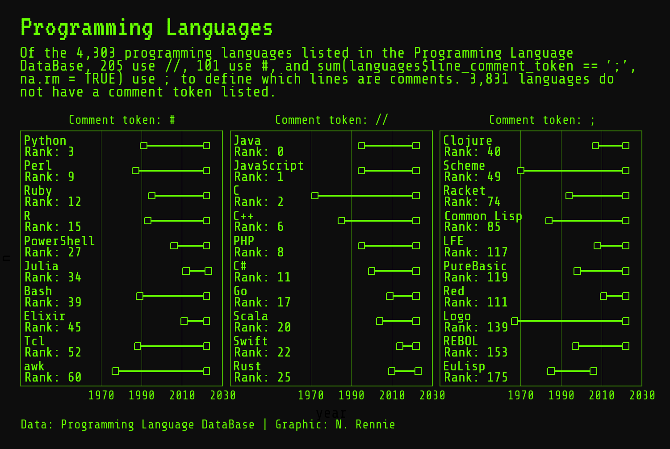This screenshot has width=670, height=449.
Task: Click the "C Rank: 2" label
Action: coord(259,196)
